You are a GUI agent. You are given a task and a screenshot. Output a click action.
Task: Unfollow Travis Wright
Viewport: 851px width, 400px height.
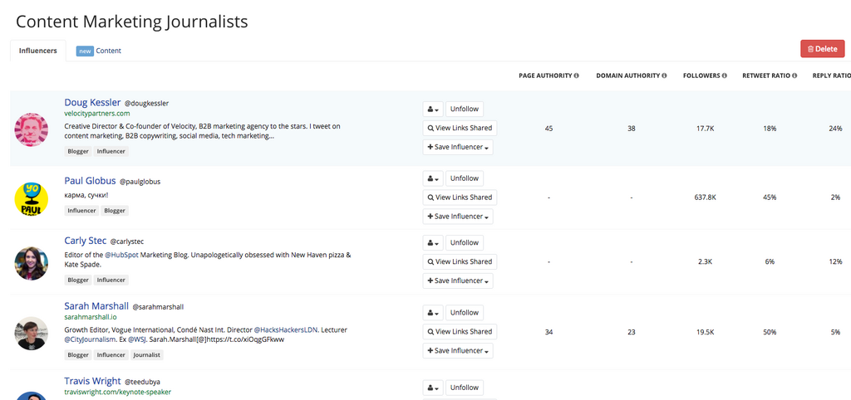coord(464,388)
